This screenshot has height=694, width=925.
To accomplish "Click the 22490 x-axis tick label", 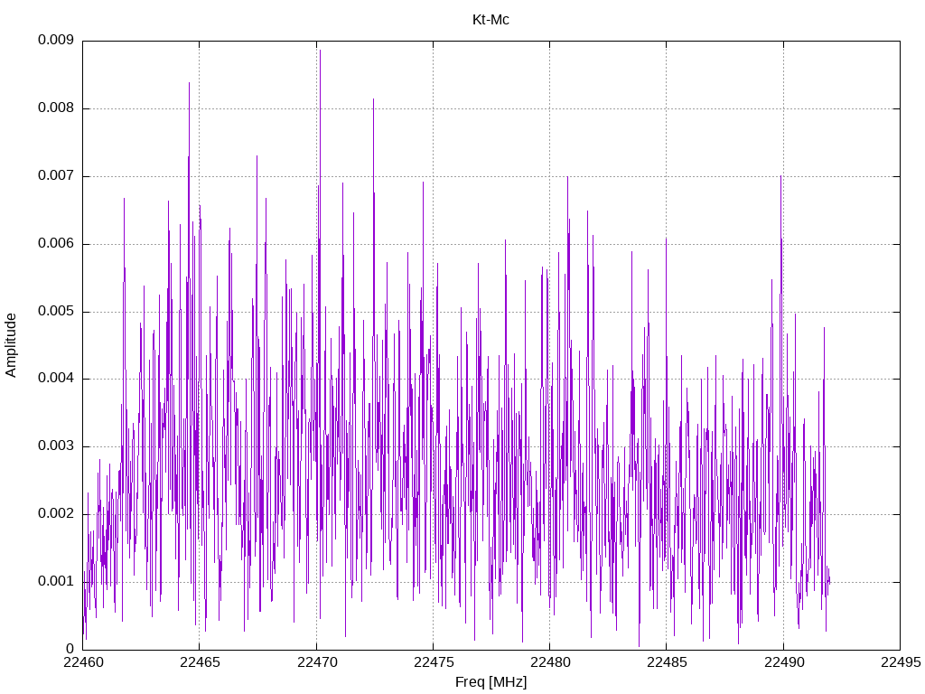I will (783, 662).
